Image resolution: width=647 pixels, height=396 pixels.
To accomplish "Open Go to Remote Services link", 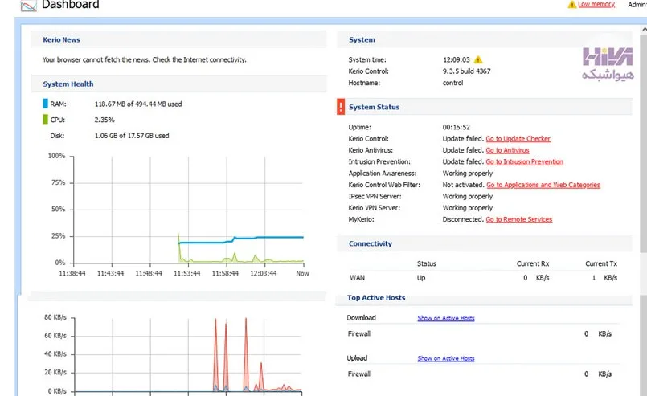I will tap(518, 219).
